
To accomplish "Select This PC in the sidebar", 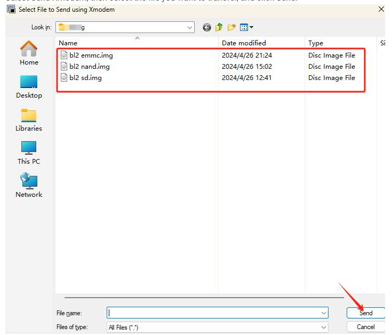I will (x=29, y=153).
